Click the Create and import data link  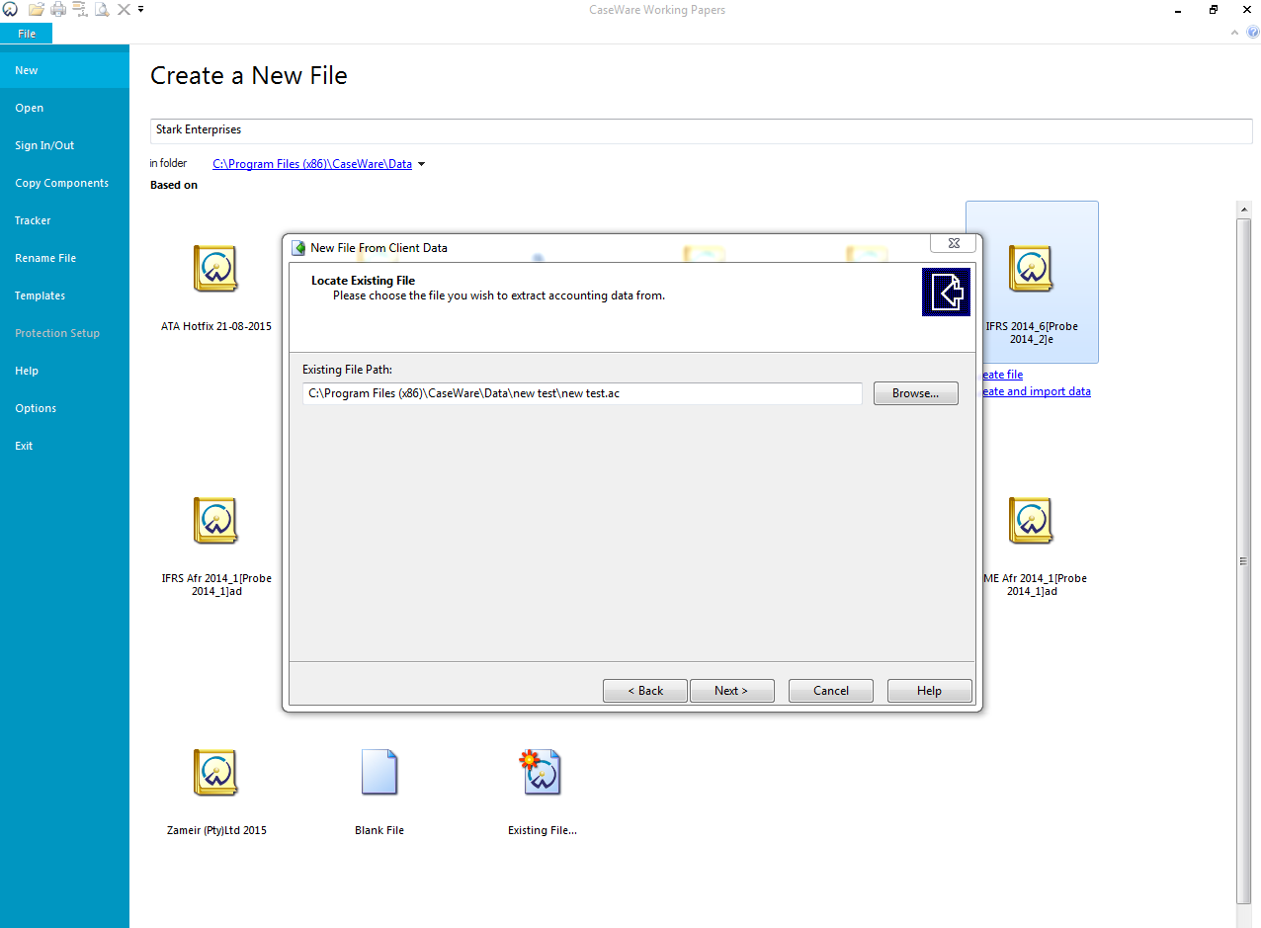[1037, 391]
